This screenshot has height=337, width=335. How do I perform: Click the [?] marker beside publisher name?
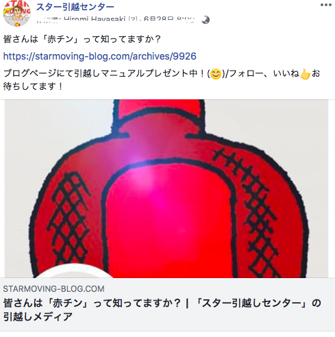tap(133, 19)
